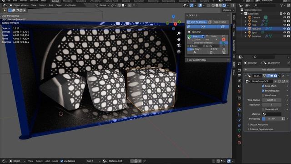Remove the 1s_ViewPort modifier
Screen dimensions: 291x164
pos(283,76)
